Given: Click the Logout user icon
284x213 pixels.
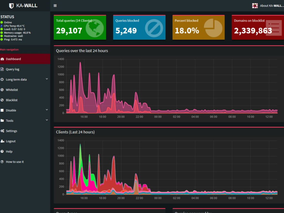Looking at the screenshot, I should click(x=2, y=141).
